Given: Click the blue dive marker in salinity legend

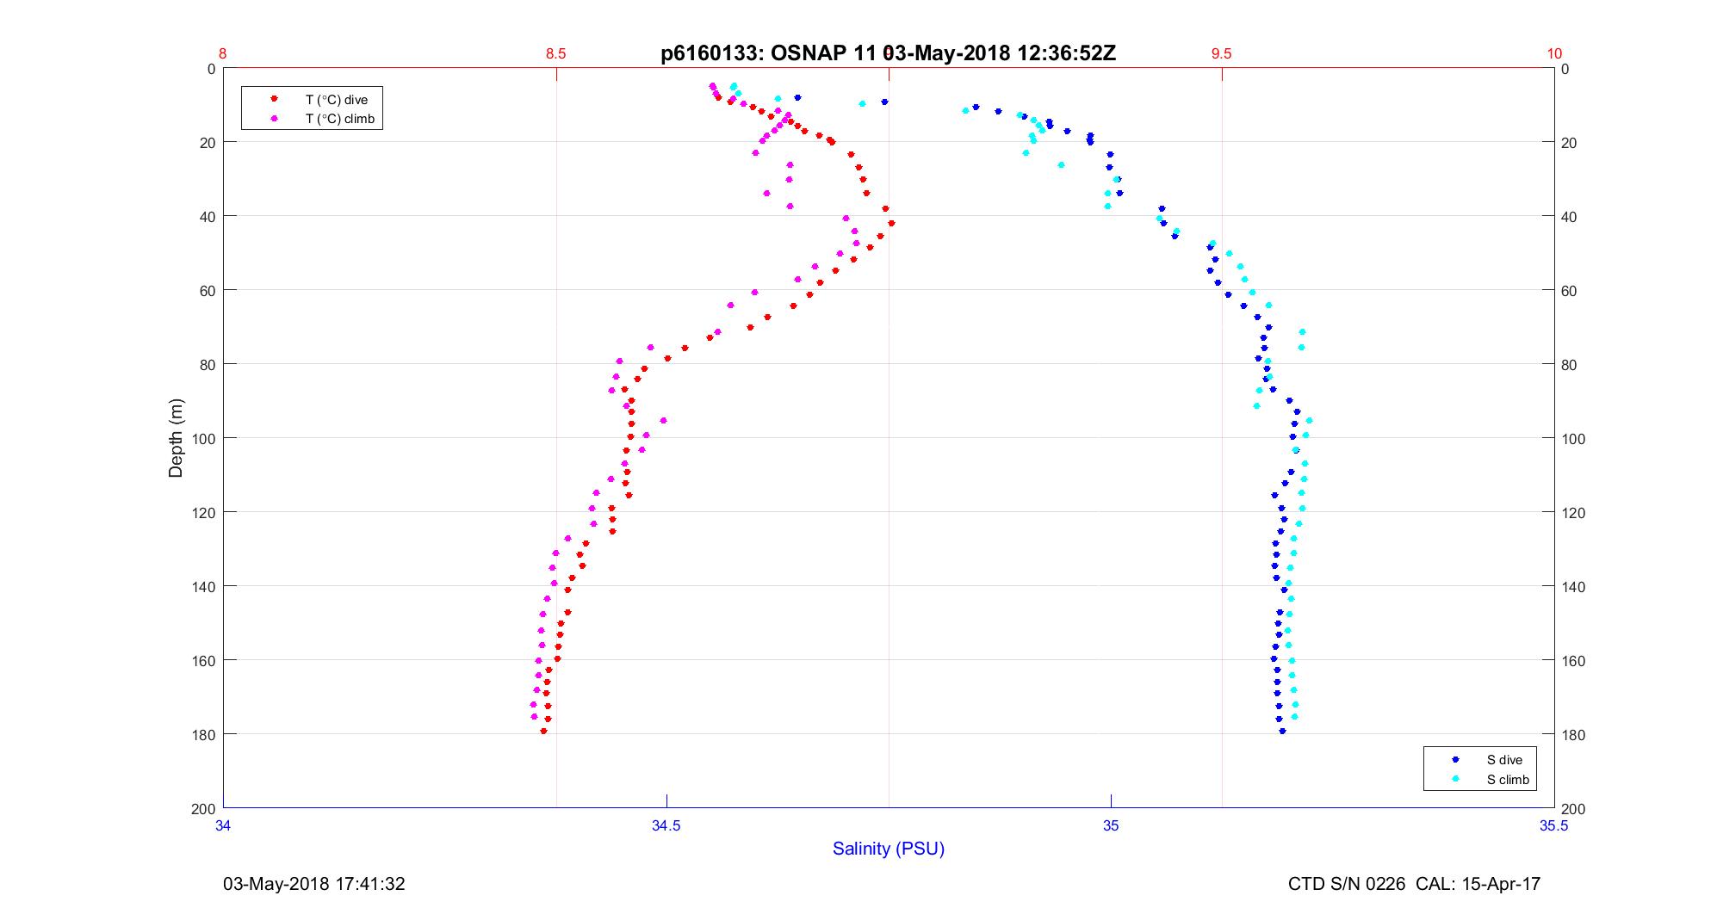Looking at the screenshot, I should [1456, 759].
